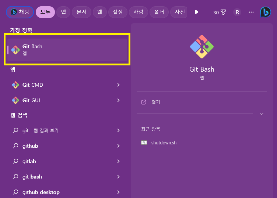
Task: Expand the 'git bash' suggestion chevron
Action: (118, 177)
